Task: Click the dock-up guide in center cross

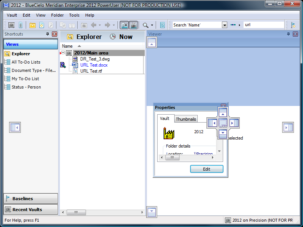Action: click(223, 112)
